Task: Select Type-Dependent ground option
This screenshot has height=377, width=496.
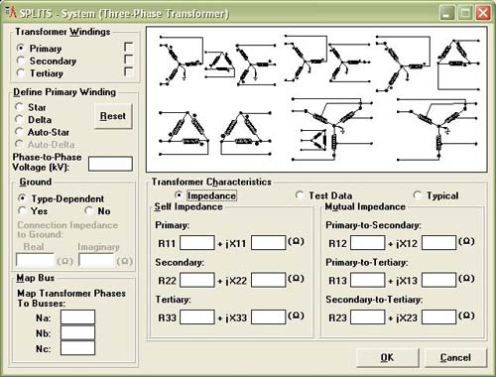Action: (22, 198)
